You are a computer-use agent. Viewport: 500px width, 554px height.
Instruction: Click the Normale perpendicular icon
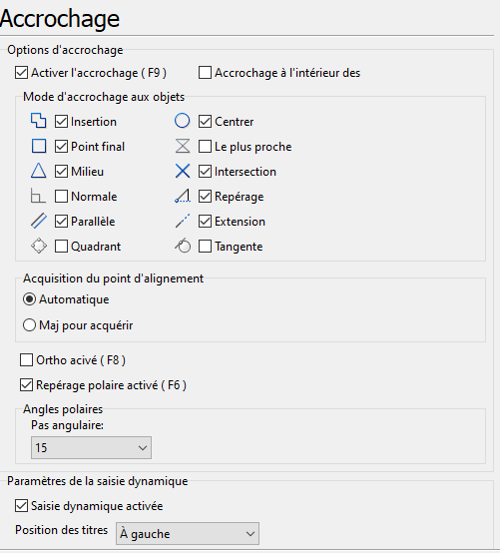coord(38,196)
